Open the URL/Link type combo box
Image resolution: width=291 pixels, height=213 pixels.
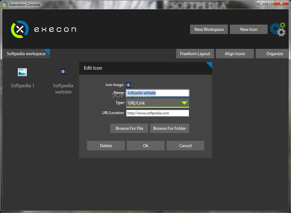[x=158, y=103]
